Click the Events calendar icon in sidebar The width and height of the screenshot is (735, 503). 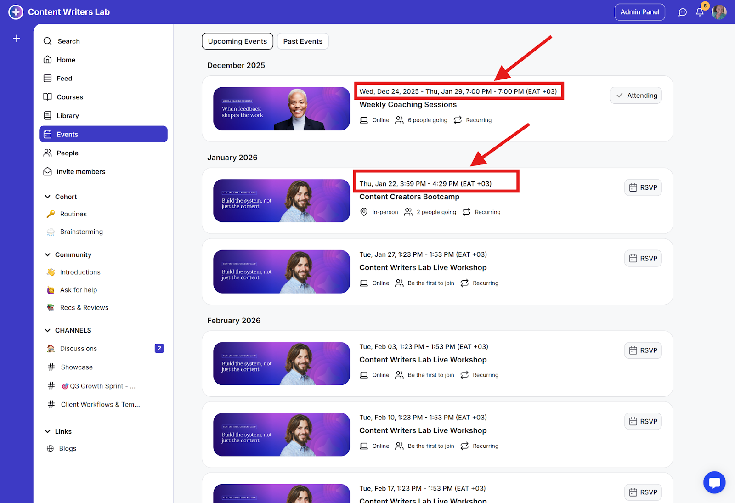pyautogui.click(x=47, y=134)
